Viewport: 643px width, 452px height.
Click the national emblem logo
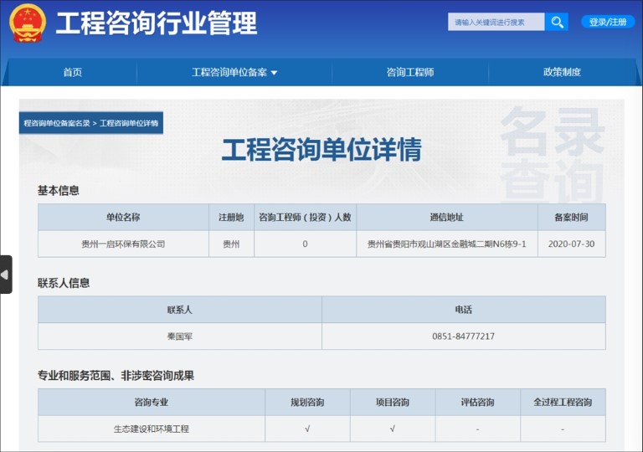click(x=28, y=23)
